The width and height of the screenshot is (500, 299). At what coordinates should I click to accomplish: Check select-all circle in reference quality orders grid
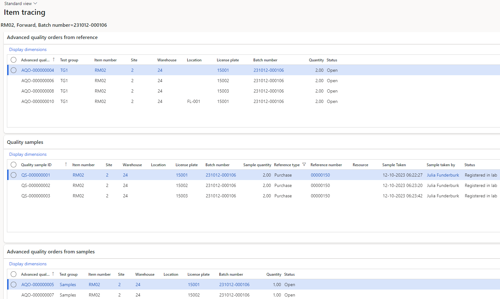pos(14,60)
